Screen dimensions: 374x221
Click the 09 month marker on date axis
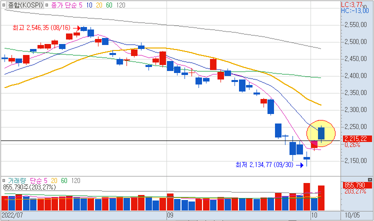(x=170, y=215)
